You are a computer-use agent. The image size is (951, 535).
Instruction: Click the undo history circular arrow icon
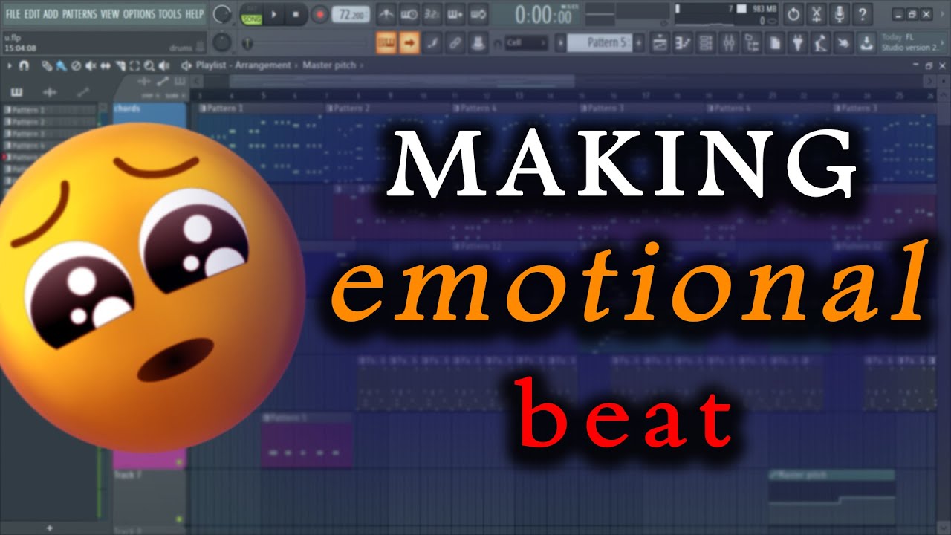point(793,14)
